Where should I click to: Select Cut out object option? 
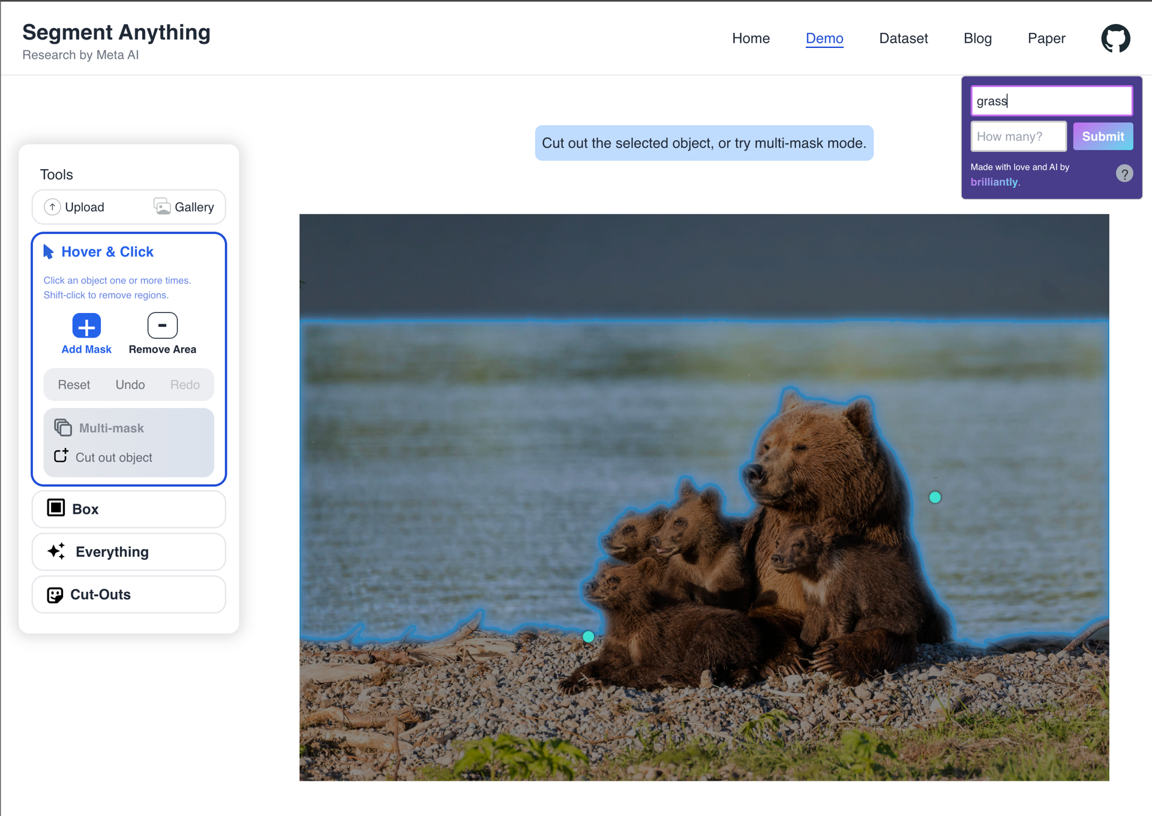tap(114, 457)
